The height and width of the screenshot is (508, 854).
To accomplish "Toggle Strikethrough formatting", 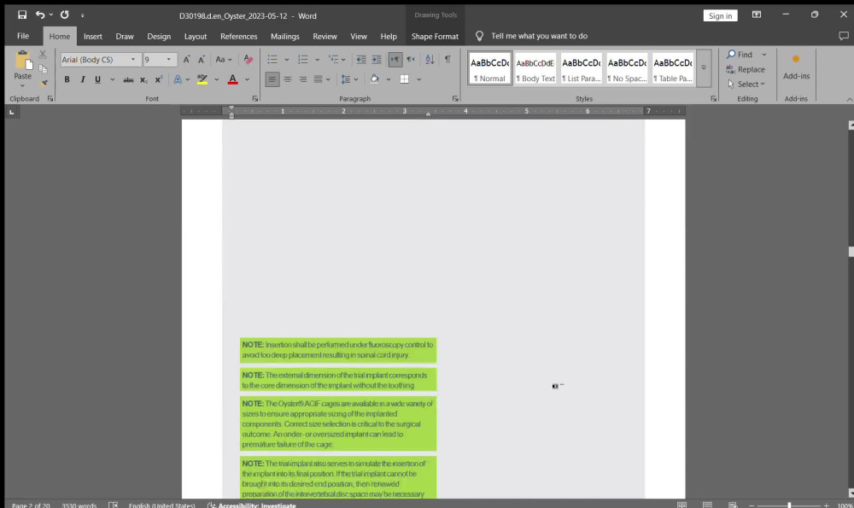I will pos(128,79).
